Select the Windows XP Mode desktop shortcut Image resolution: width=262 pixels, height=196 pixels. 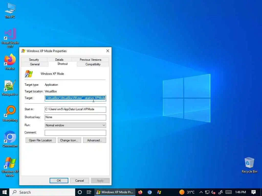10,167
